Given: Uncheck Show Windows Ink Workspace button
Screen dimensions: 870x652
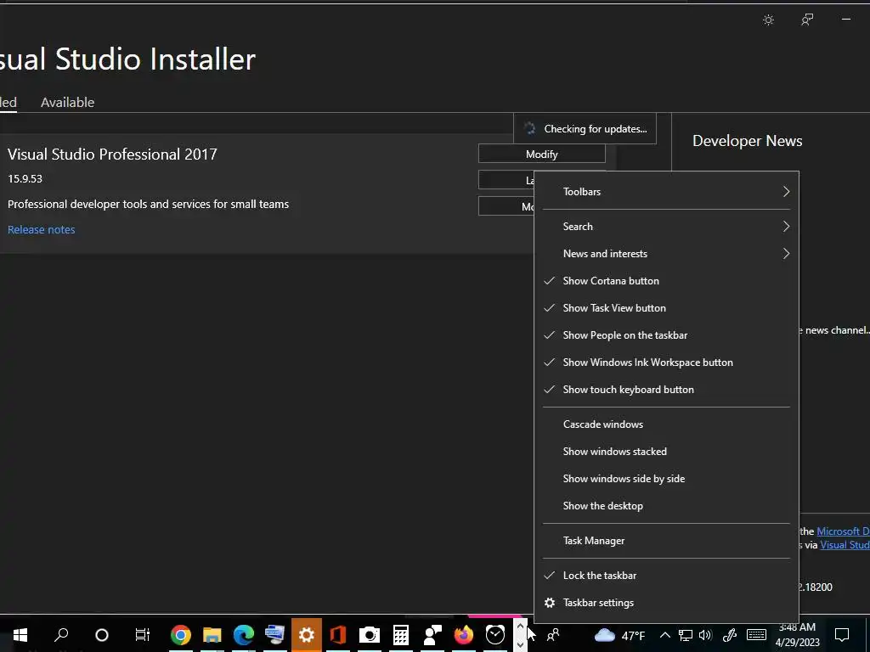Looking at the screenshot, I should pyautogui.click(x=666, y=362).
